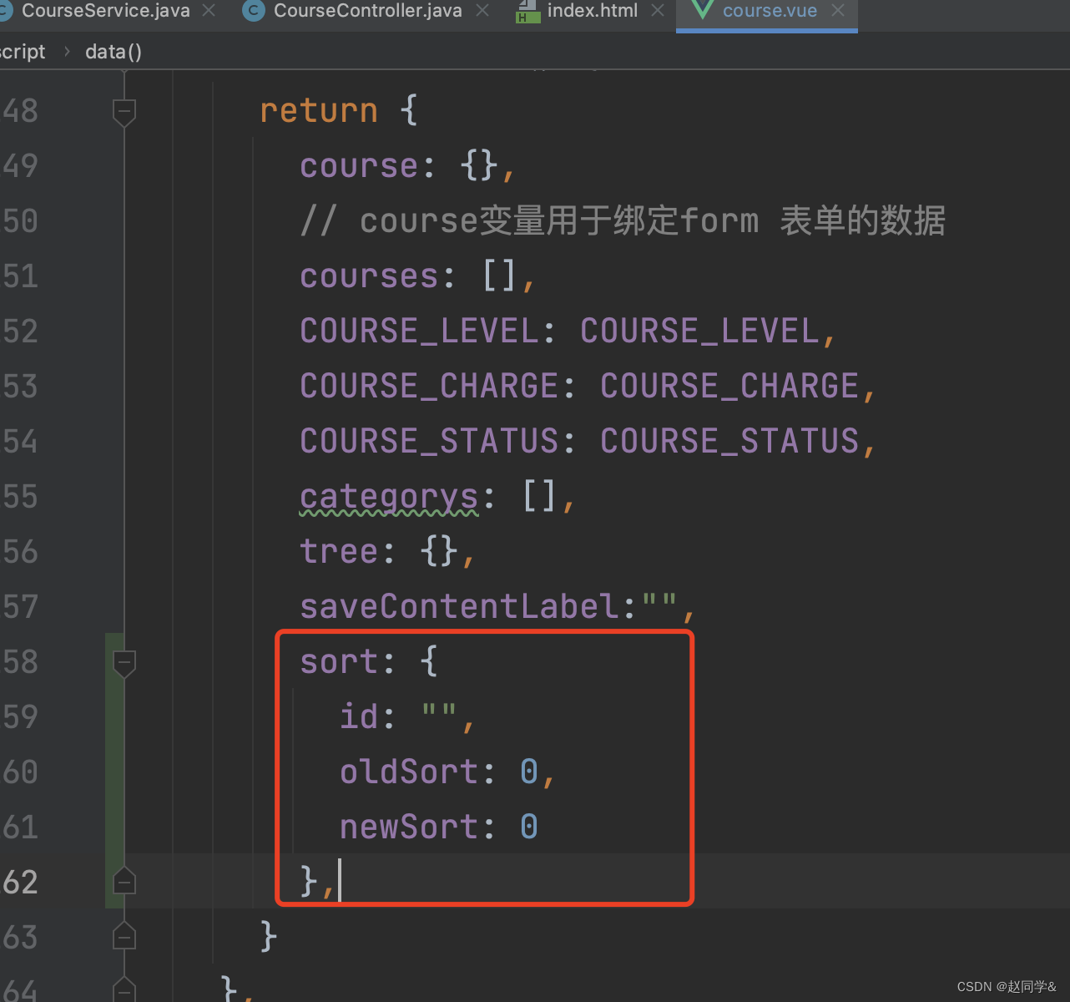Click the index.html file type icon
Viewport: 1070px width, 1002px height.
point(527,11)
